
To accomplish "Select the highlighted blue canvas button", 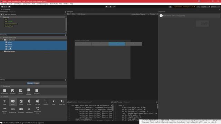I will [117, 44].
